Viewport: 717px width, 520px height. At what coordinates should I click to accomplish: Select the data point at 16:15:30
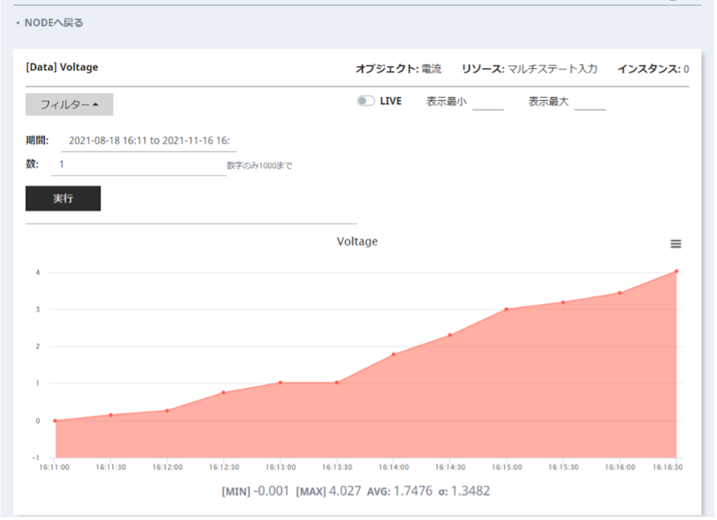[x=562, y=302]
